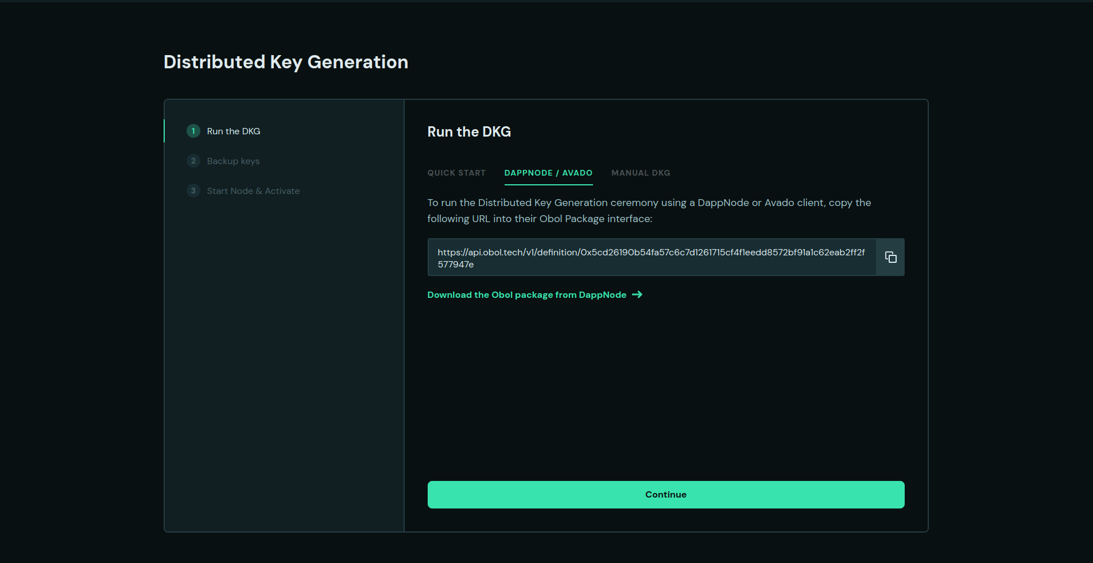Select the Run the DKG sidebar step

(x=234, y=131)
